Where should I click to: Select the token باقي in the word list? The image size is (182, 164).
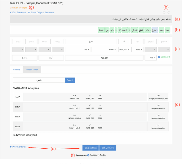112,30
